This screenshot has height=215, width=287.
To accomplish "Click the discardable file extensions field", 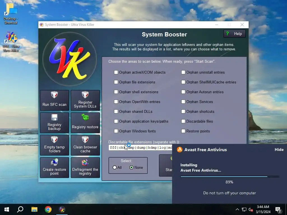I will [x=140, y=148].
